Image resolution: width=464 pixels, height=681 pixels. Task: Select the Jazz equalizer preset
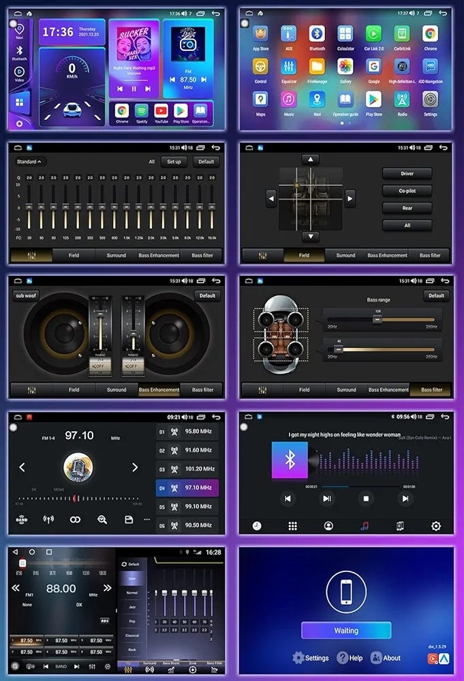coord(132,607)
